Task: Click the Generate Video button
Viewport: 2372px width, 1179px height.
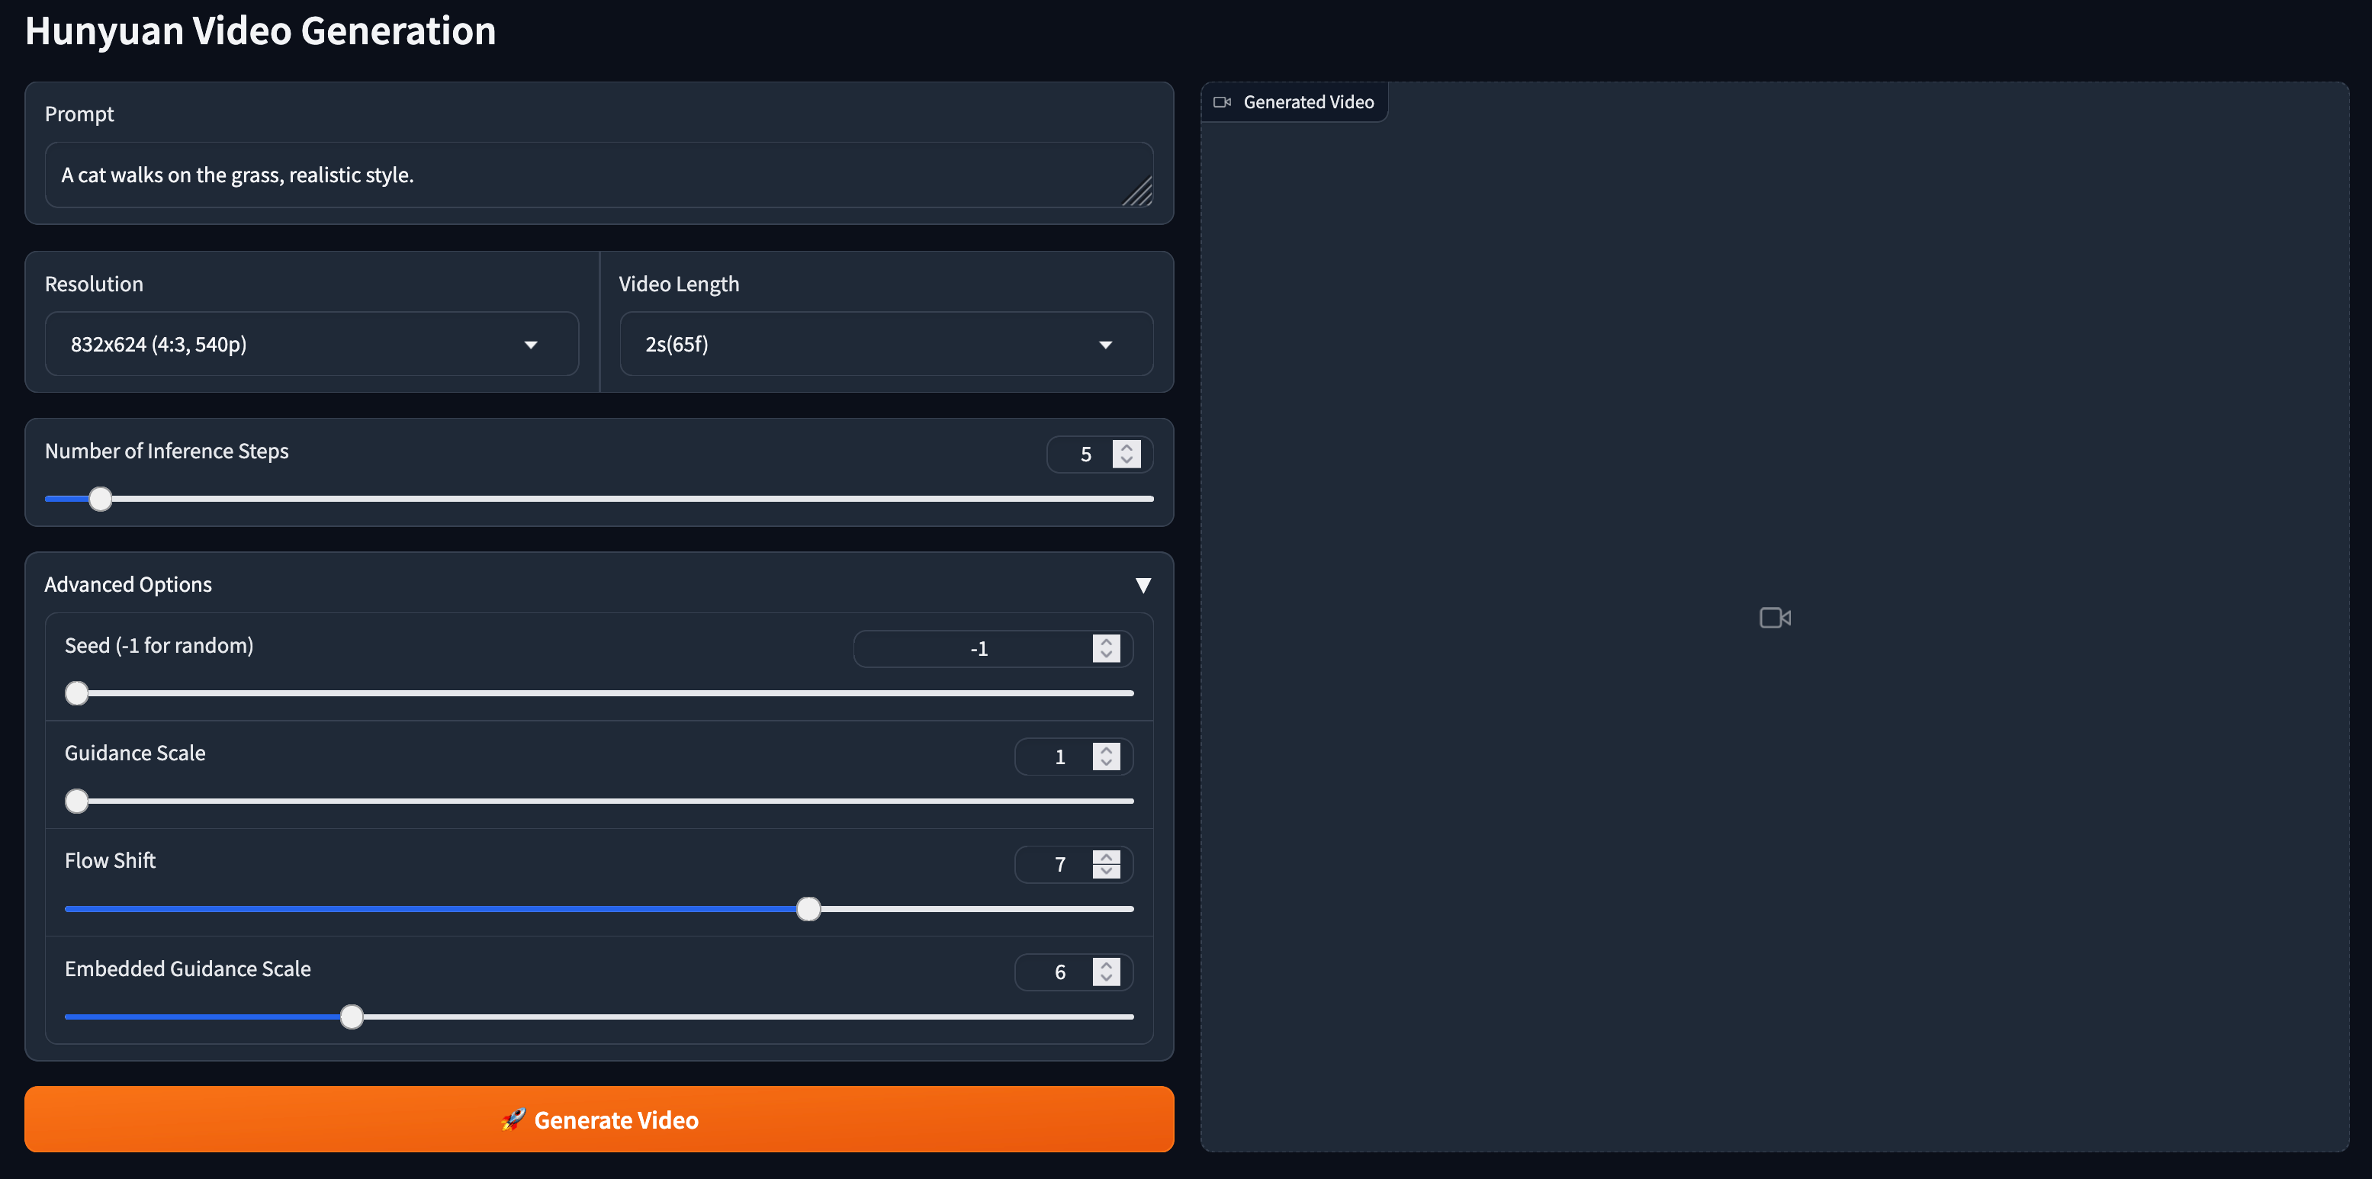Action: (x=599, y=1120)
